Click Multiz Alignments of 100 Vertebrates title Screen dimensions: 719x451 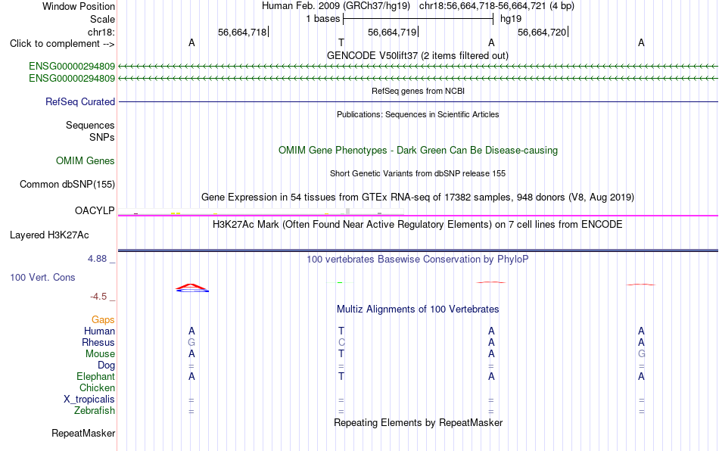[x=418, y=309]
